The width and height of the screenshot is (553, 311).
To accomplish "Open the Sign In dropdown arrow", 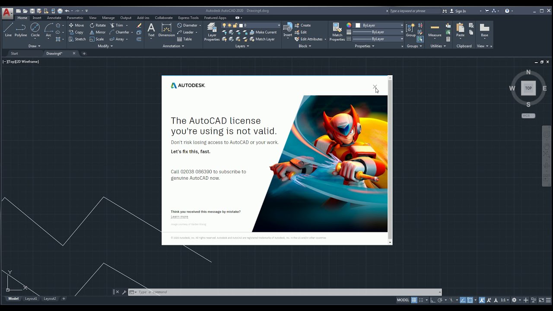I will [x=480, y=11].
